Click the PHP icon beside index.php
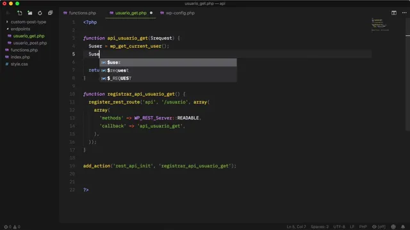This screenshot has height=230, width=410. coord(7,57)
